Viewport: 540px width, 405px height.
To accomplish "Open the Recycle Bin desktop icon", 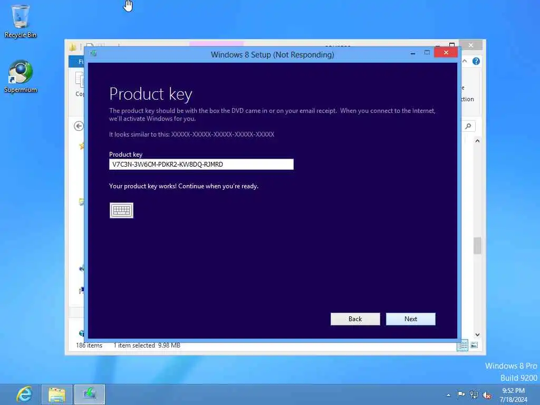I will click(x=21, y=21).
